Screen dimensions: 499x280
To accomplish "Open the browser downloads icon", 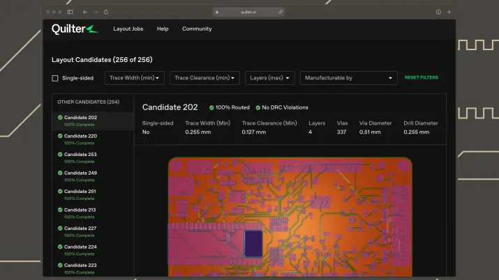I will click(x=438, y=12).
